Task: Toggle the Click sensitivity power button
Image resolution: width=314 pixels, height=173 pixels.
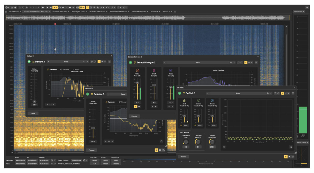Action: point(181,126)
